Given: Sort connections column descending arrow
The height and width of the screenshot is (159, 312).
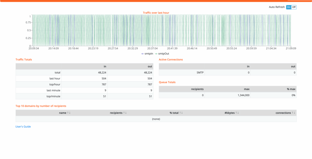Looking at the screenshot, I should (294, 113).
